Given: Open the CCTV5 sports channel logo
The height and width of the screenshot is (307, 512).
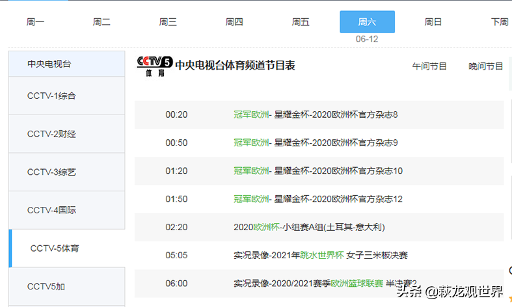Looking at the screenshot, I should pos(155,66).
